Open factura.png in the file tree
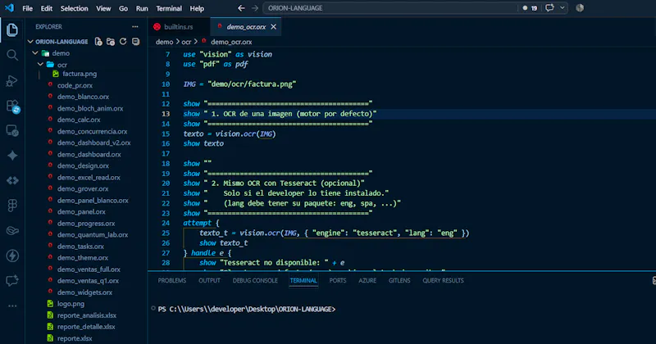 coord(80,74)
